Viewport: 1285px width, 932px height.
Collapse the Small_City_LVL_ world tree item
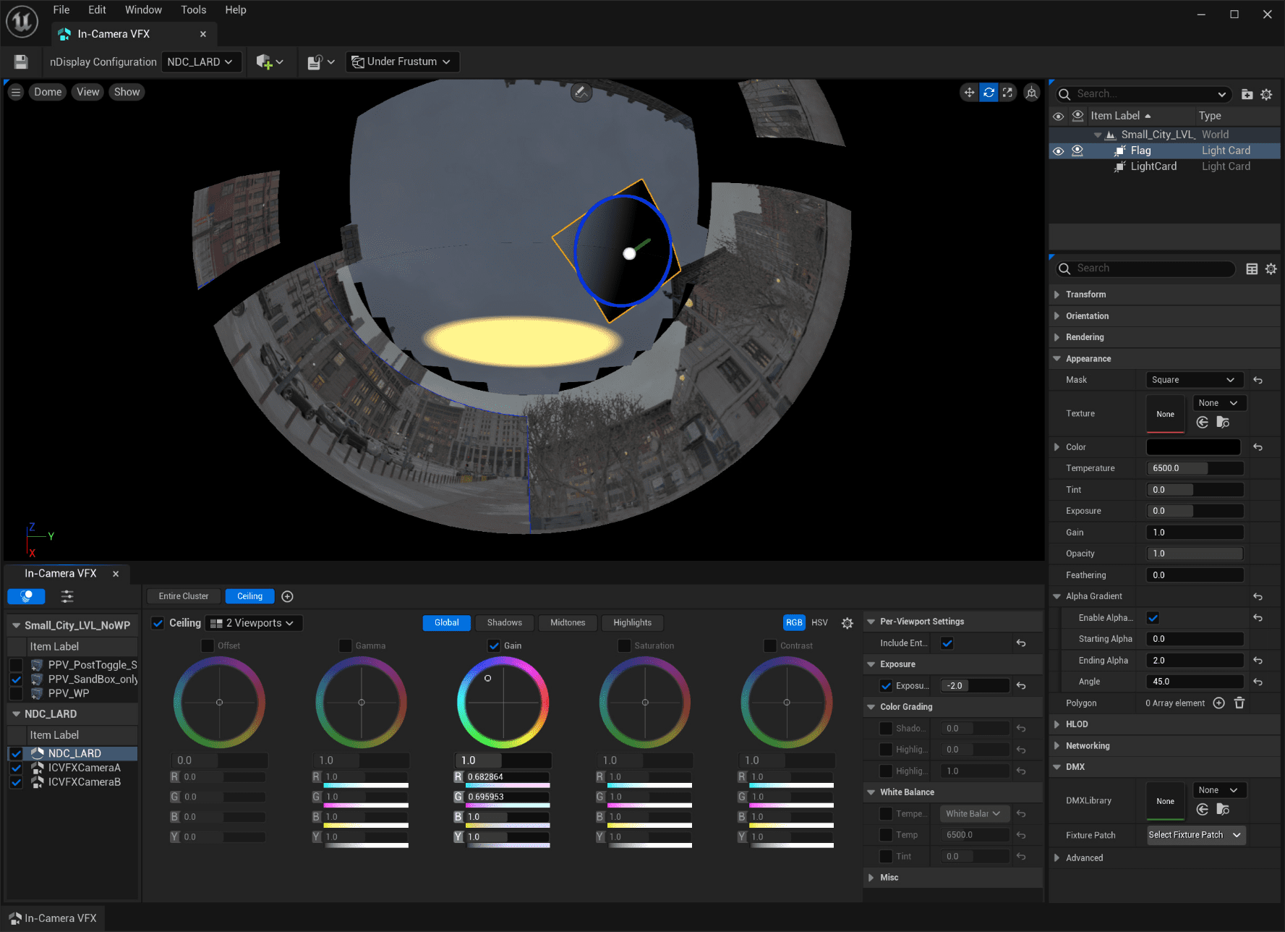[x=1098, y=135]
